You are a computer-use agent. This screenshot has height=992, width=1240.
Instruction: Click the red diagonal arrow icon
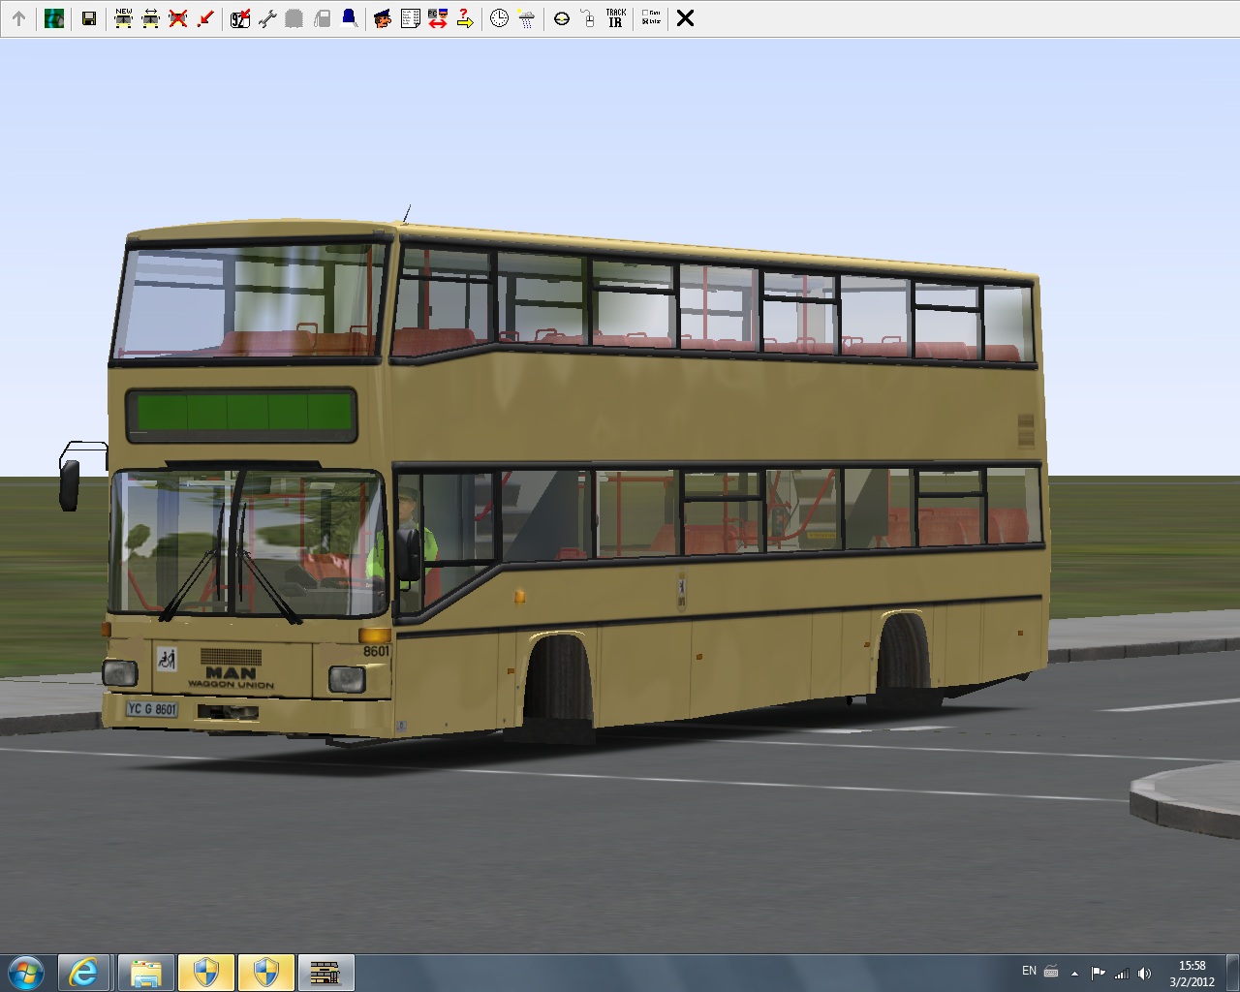(x=204, y=18)
